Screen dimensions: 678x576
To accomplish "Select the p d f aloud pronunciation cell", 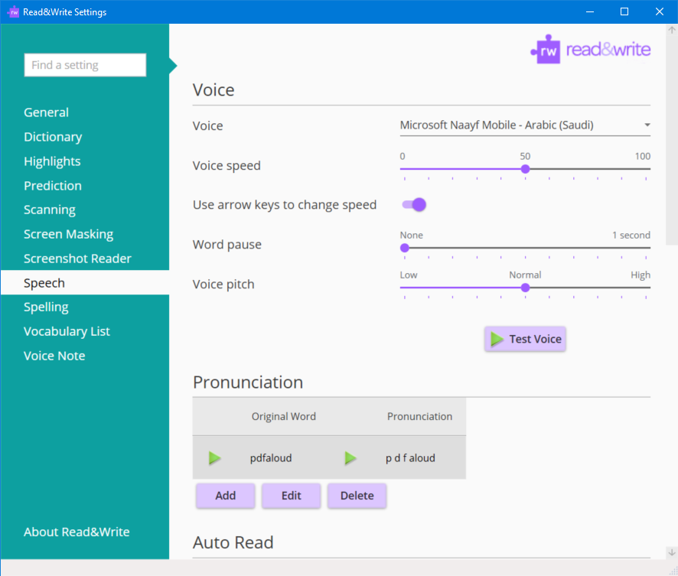I will click(410, 458).
